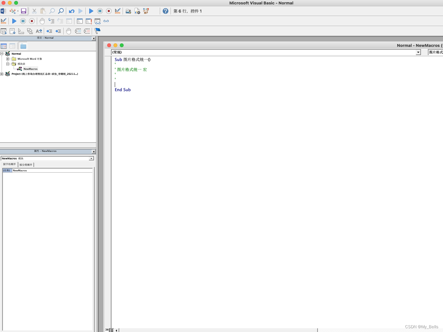443x332 pixels.
Task: Pause execution using Standard toolbar Break icon
Action: tap(100, 11)
